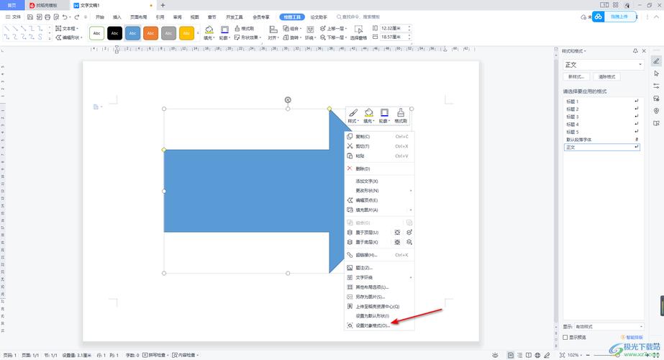The image size is (664, 360).
Task: Switch to the Home (首页) tab
Action: coord(12,5)
